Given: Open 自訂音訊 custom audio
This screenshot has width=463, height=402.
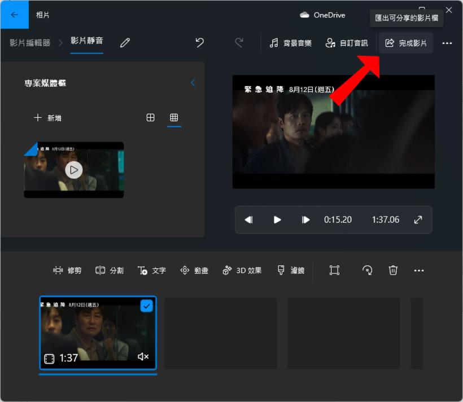Looking at the screenshot, I should (x=347, y=43).
